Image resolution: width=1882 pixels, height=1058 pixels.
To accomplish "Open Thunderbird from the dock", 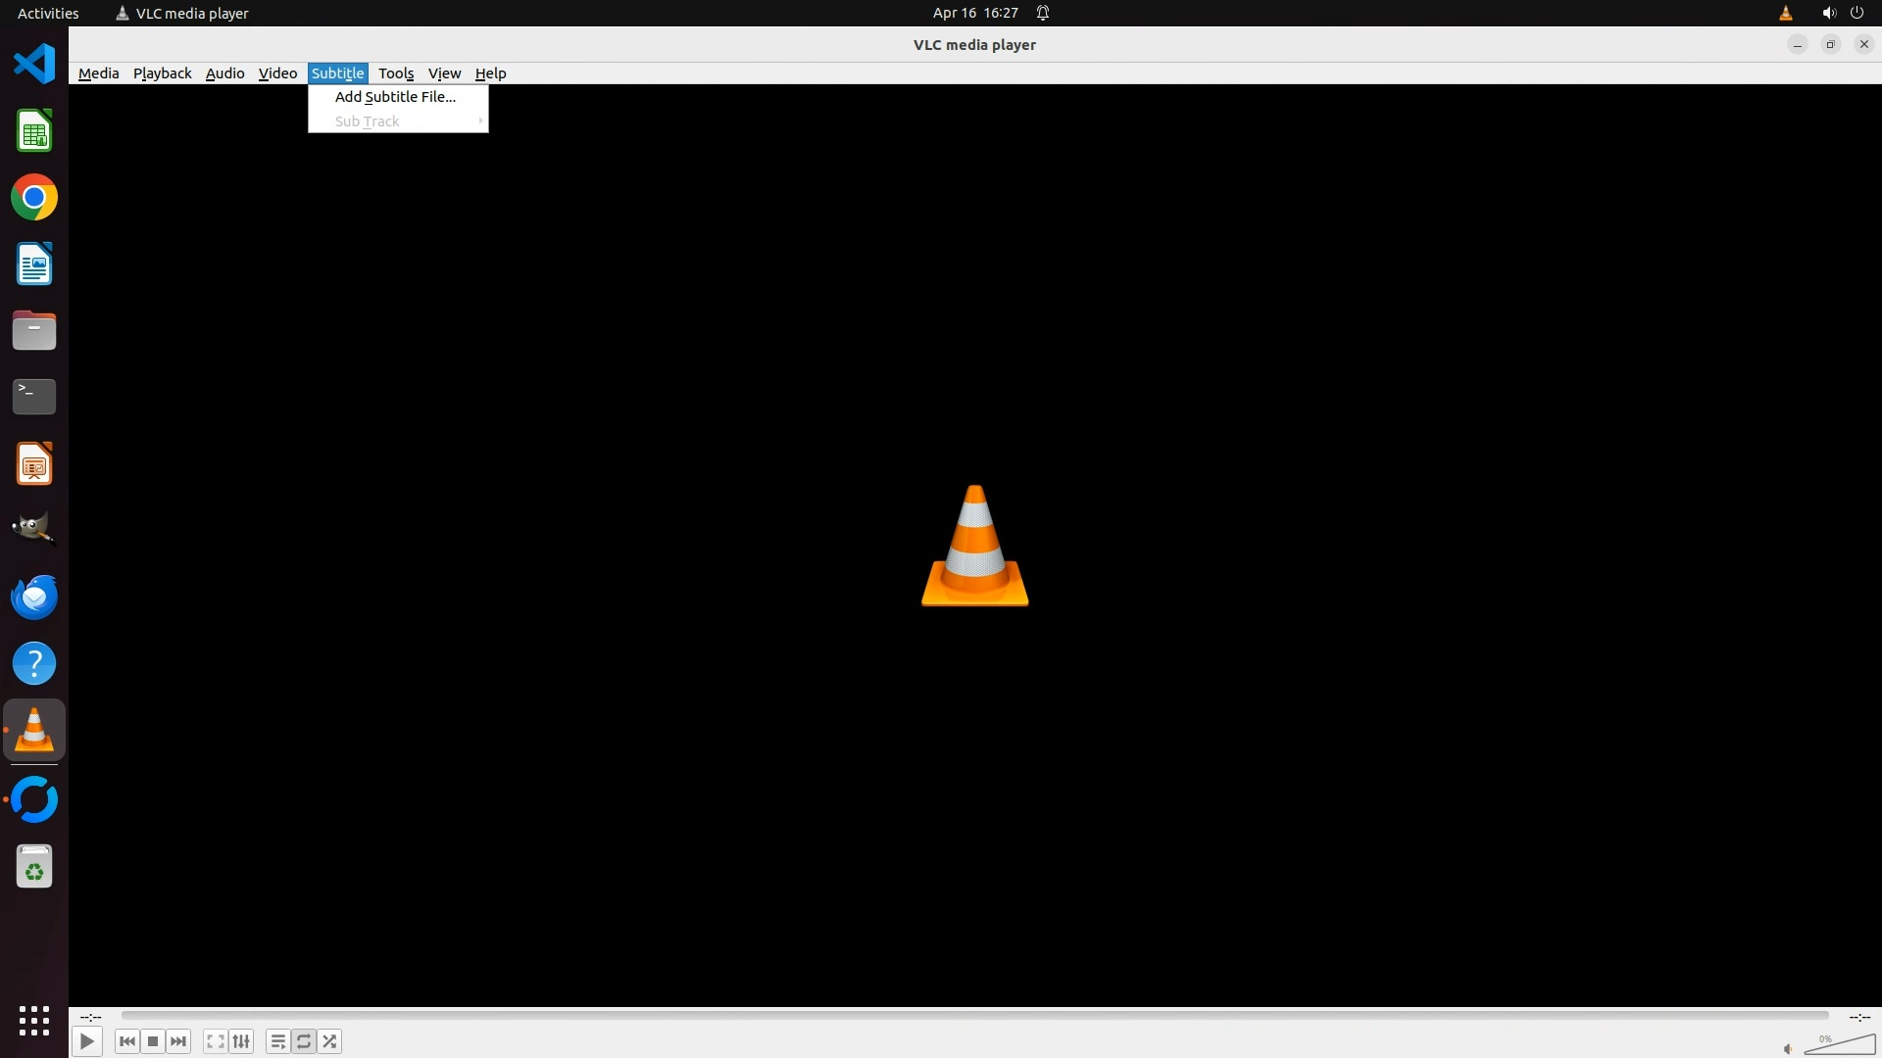I will coord(34,597).
